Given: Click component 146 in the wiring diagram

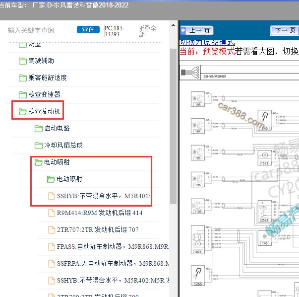Looking at the screenshot, I should click(x=264, y=238).
